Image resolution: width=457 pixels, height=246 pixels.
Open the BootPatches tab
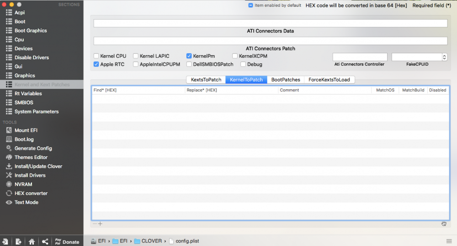(x=286, y=80)
